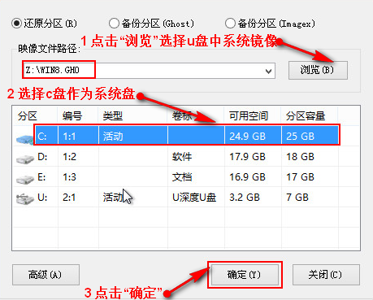Click the 18 GB capacity value
The width and height of the screenshot is (373, 300).
[x=300, y=157]
